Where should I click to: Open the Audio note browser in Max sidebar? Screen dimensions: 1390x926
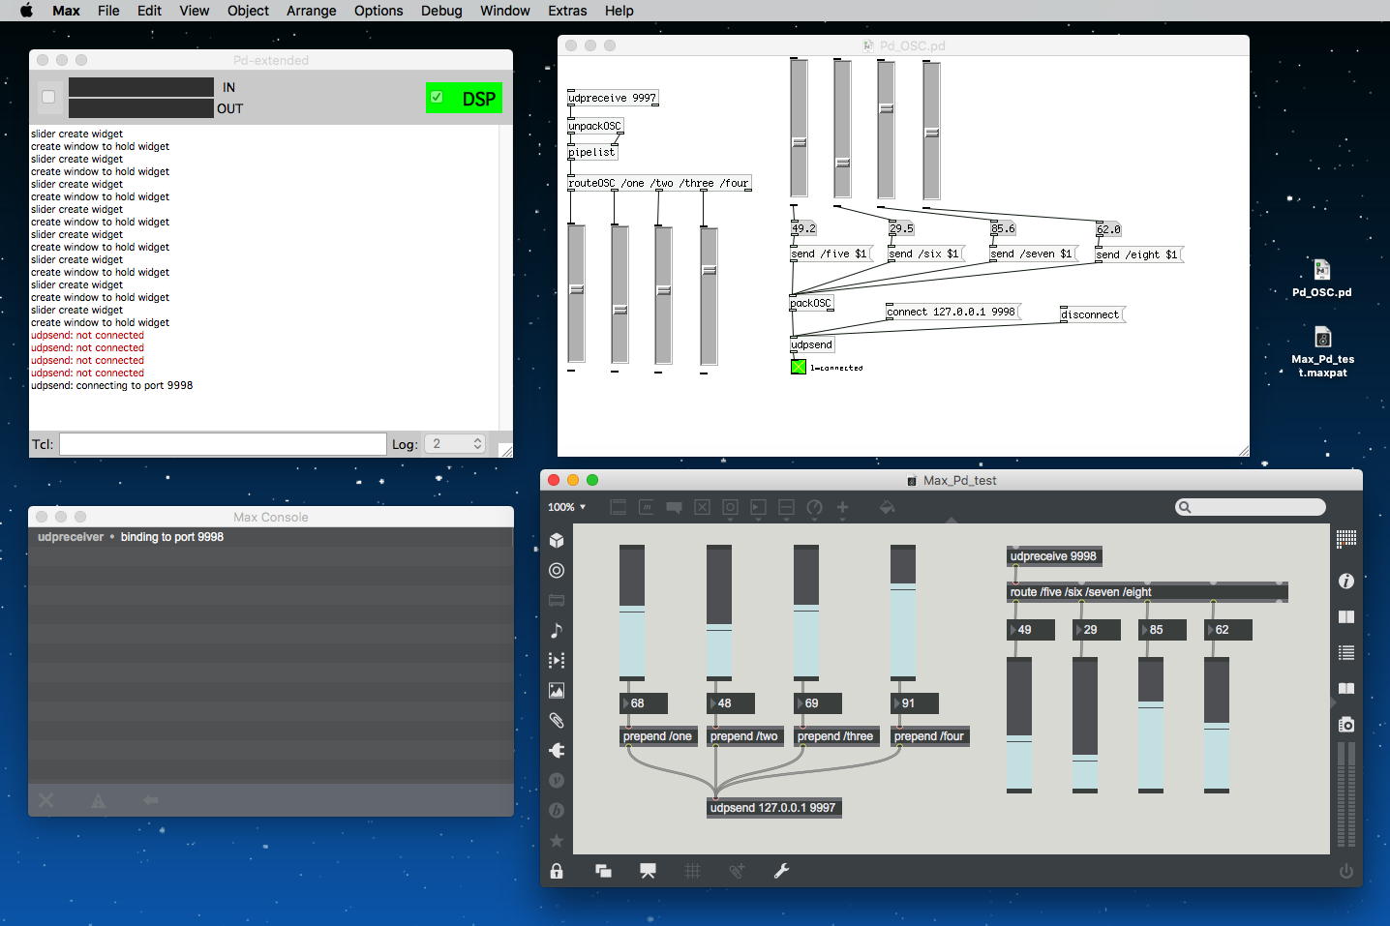(557, 631)
